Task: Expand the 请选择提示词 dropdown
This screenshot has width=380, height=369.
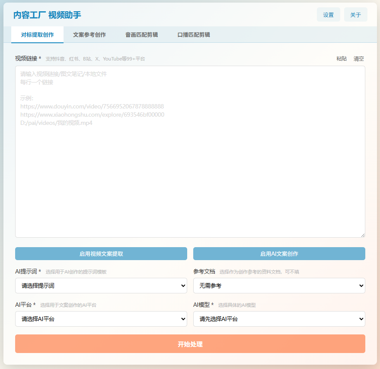Action: click(101, 286)
